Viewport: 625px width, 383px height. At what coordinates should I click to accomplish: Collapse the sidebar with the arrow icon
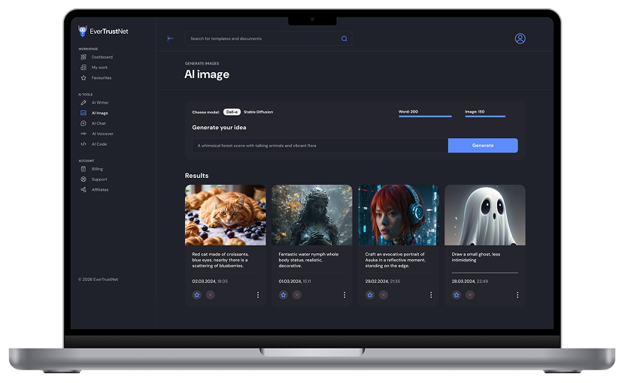click(170, 38)
